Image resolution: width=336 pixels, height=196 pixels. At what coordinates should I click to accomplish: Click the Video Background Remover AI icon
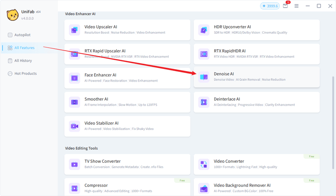click(x=204, y=188)
